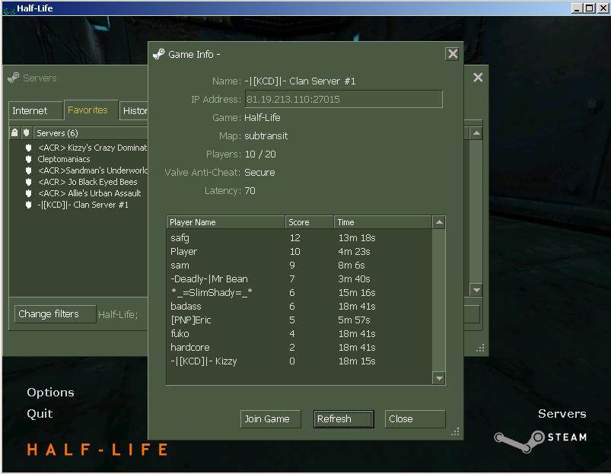The width and height of the screenshot is (611, 474).
Task: Click the Secure anti-cheat value
Action: pyautogui.click(x=259, y=173)
